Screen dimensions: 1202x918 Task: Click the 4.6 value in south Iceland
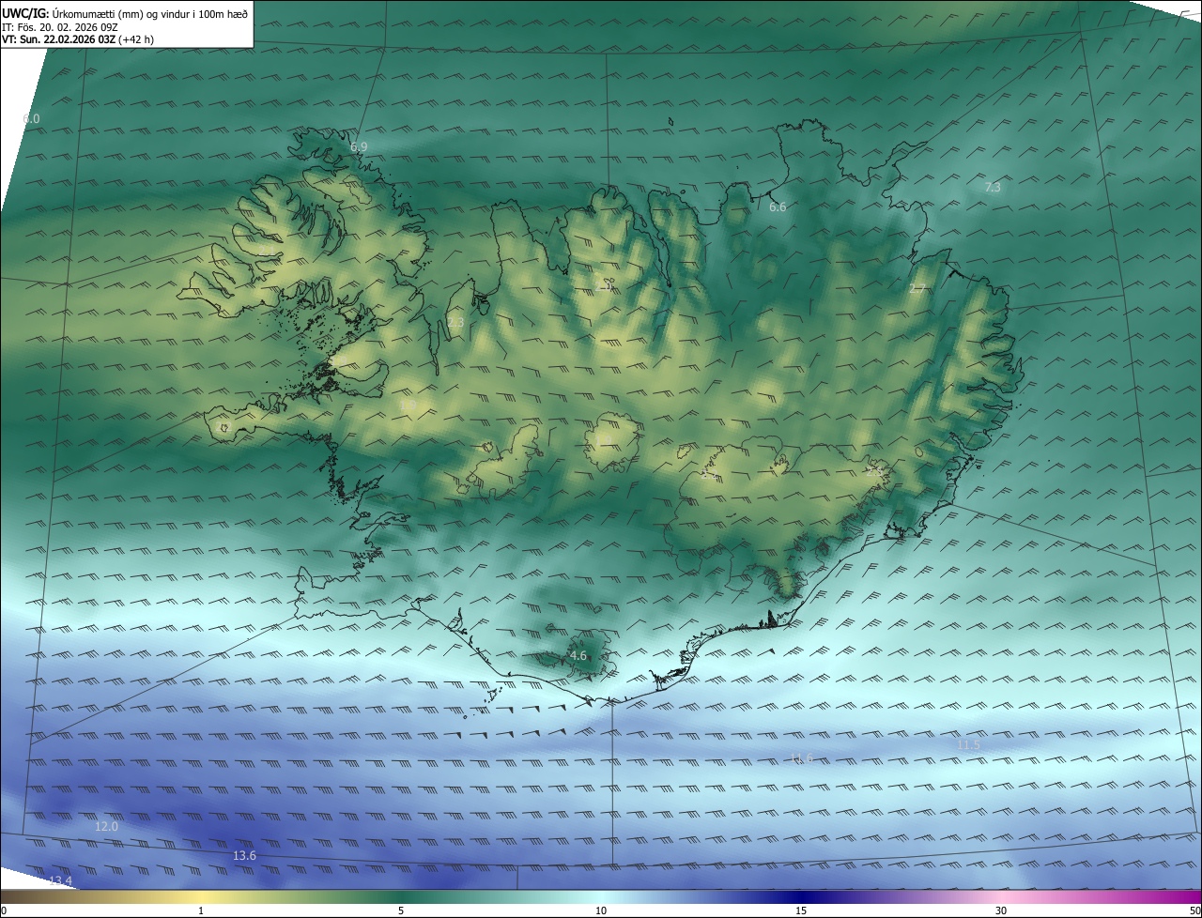coord(578,656)
